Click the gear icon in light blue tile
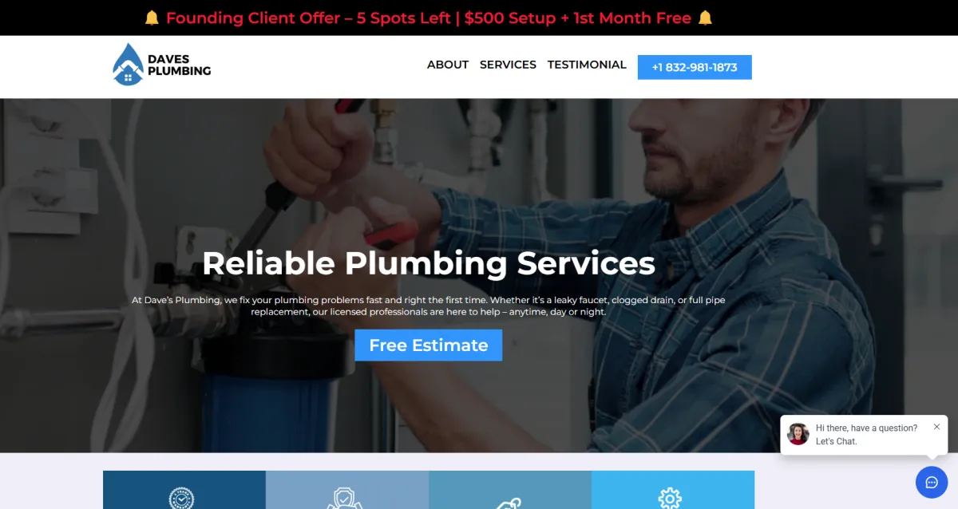The height and width of the screenshot is (509, 958). pos(670,498)
